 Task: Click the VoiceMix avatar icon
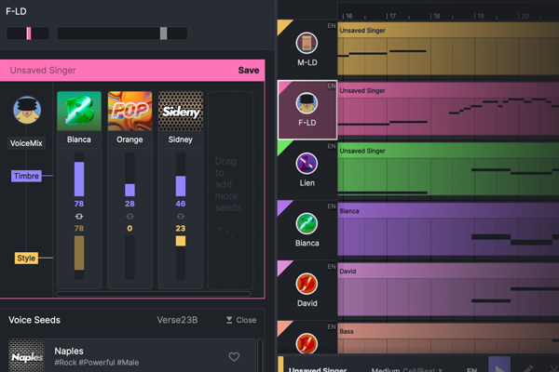coord(27,112)
